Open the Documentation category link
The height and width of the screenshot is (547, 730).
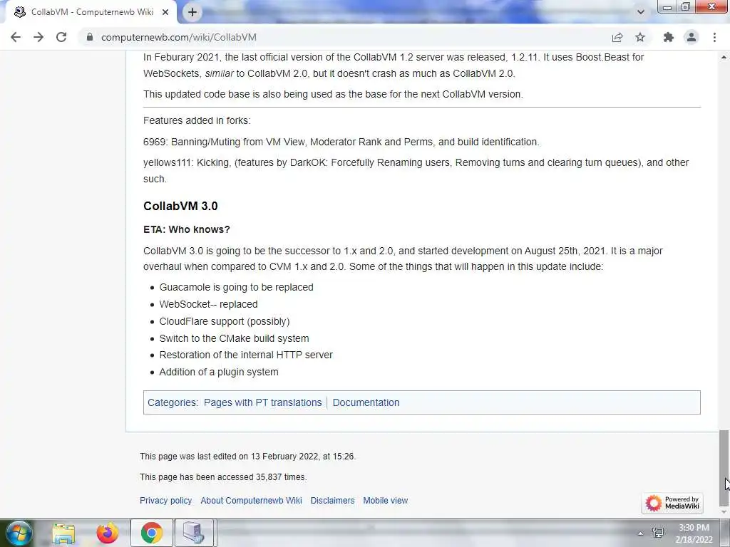pyautogui.click(x=366, y=402)
